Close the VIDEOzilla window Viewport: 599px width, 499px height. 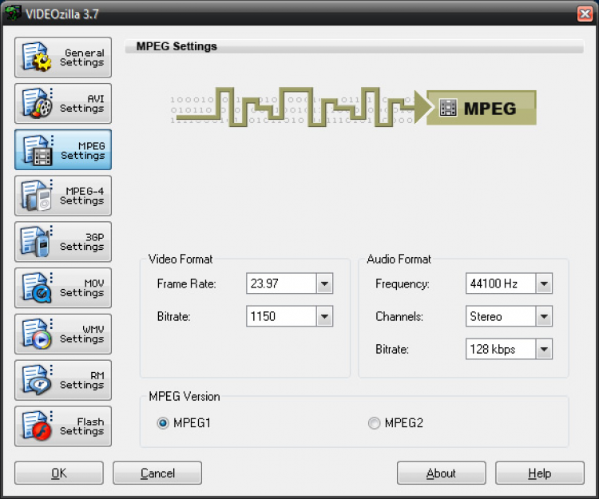click(585, 14)
